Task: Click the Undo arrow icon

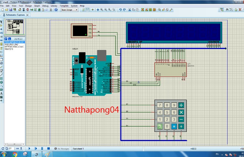Action: (120, 10)
